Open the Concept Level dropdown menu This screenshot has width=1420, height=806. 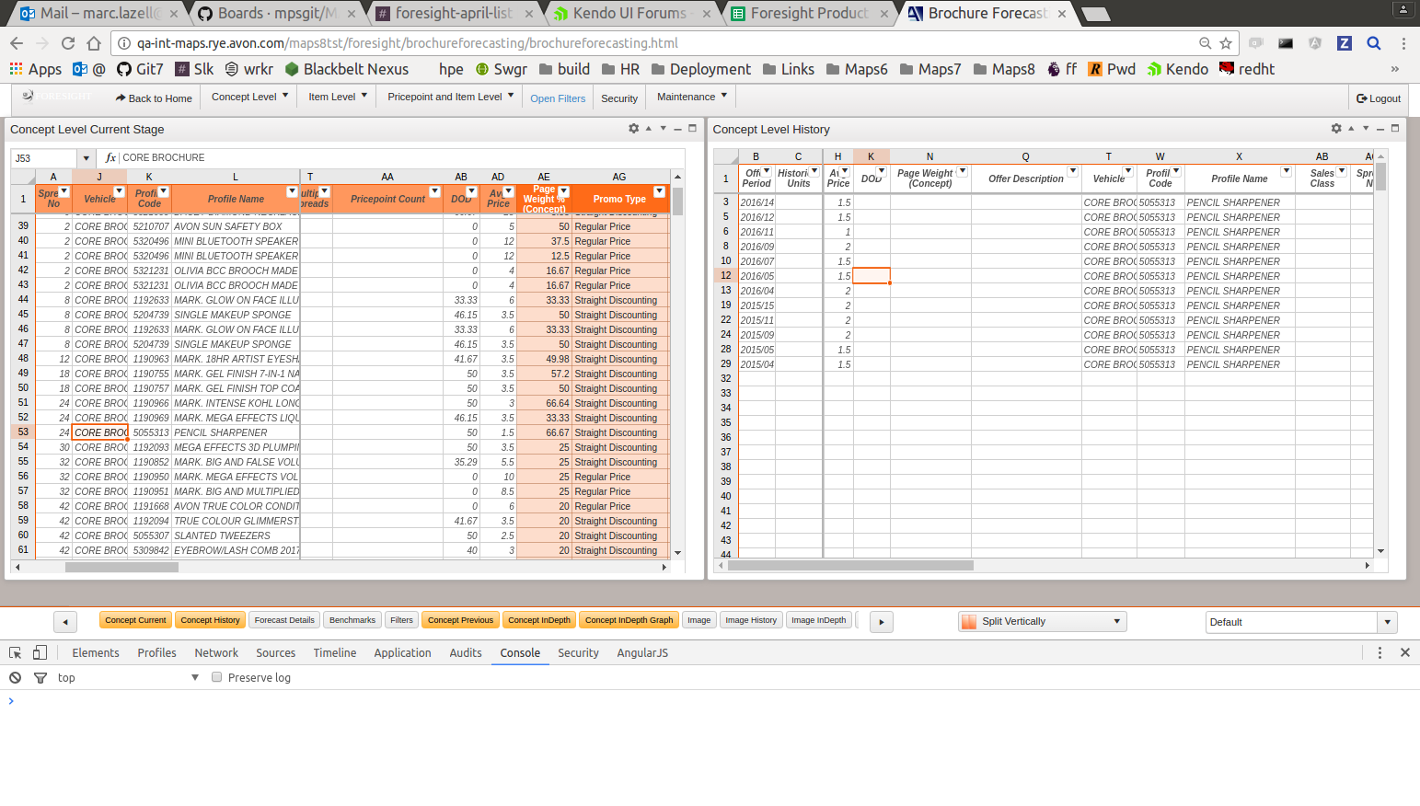pyautogui.click(x=249, y=97)
